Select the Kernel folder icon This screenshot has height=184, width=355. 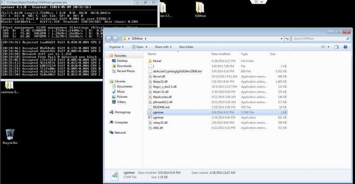(150, 61)
